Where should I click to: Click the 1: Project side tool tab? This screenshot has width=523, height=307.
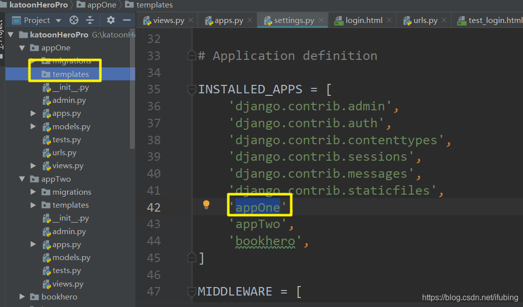pyautogui.click(x=1, y=34)
